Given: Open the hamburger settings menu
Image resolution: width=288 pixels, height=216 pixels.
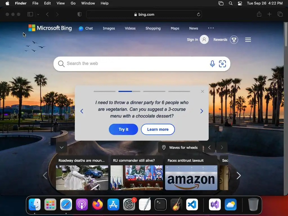Looking at the screenshot, I should pyautogui.click(x=248, y=40).
